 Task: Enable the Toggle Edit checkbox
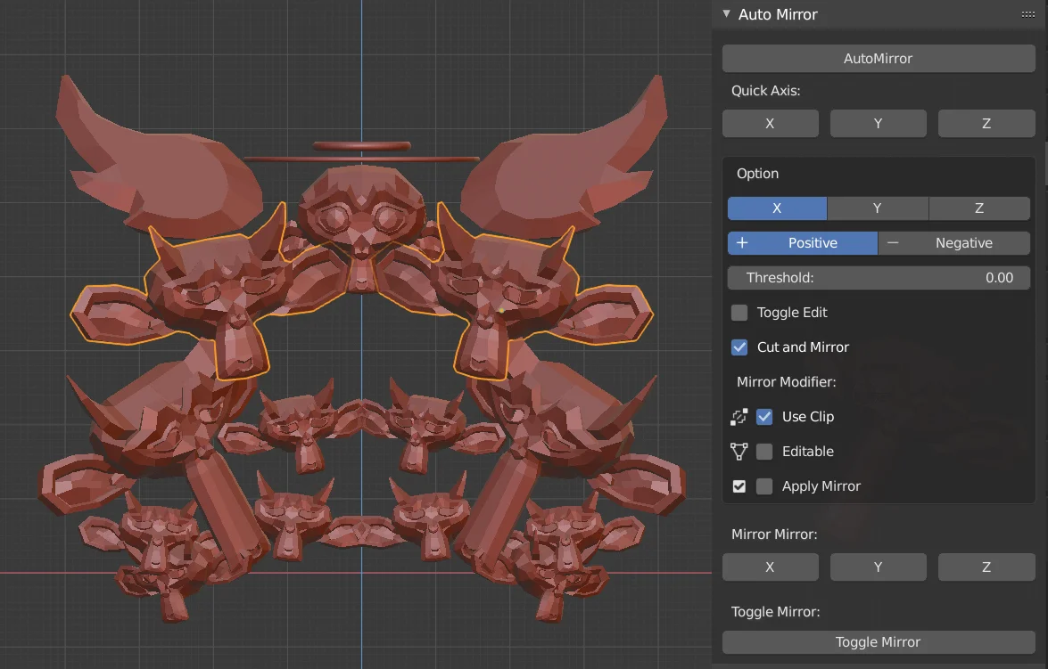click(x=739, y=312)
